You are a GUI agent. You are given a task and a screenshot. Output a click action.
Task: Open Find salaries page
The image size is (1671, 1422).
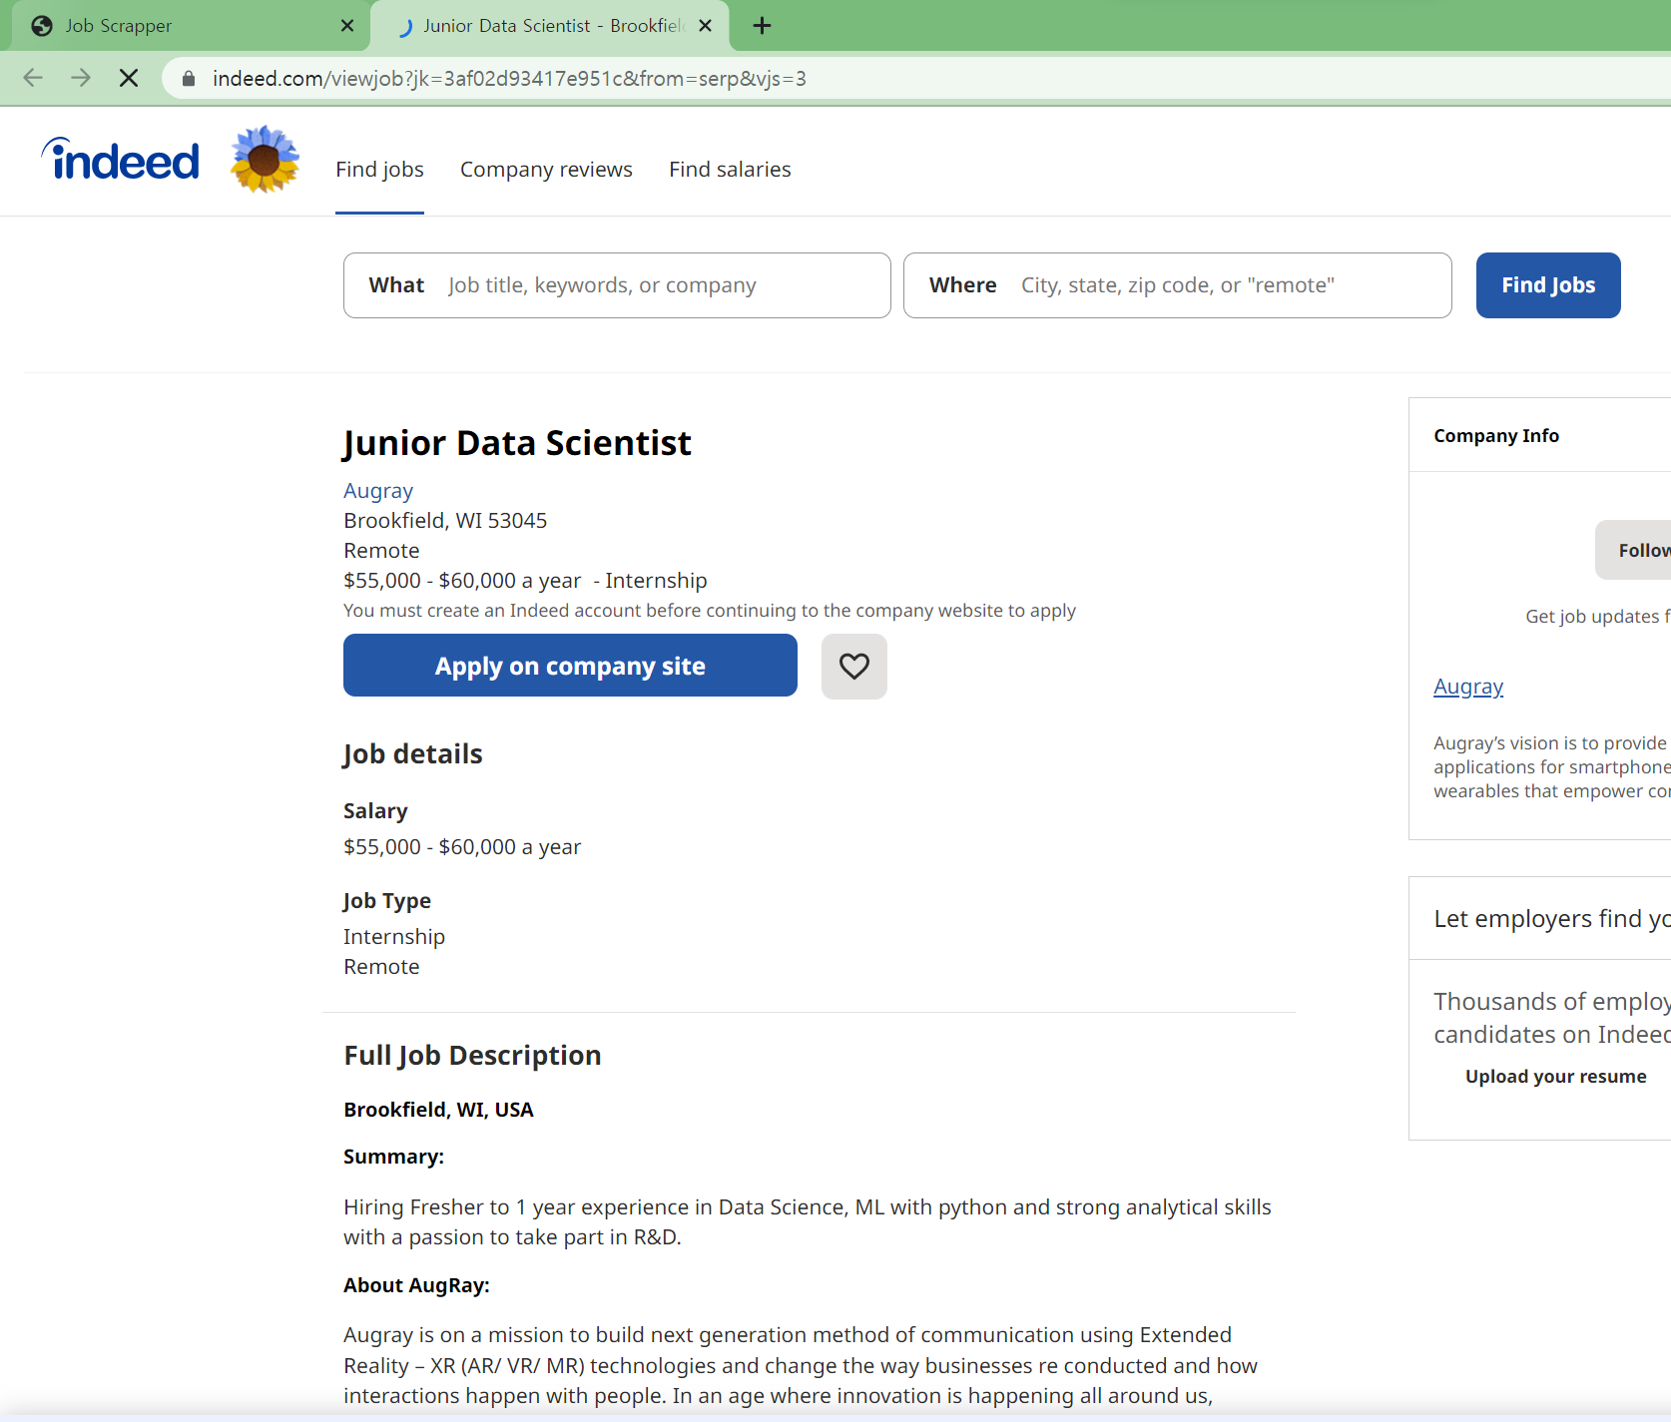pos(730,170)
